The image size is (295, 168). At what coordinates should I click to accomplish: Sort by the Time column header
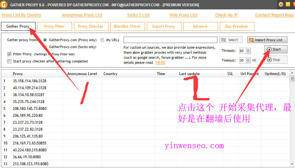[x=166, y=74]
